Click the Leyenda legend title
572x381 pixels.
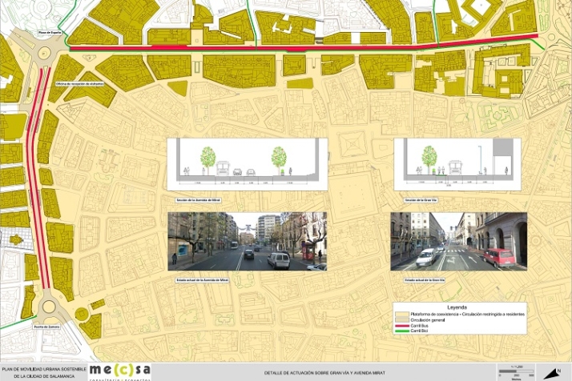[458, 307]
